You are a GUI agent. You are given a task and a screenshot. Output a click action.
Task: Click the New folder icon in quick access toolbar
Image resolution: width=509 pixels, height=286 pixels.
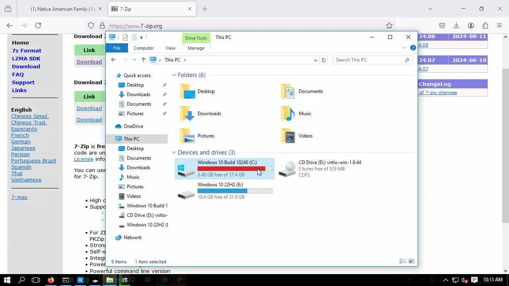click(134, 37)
